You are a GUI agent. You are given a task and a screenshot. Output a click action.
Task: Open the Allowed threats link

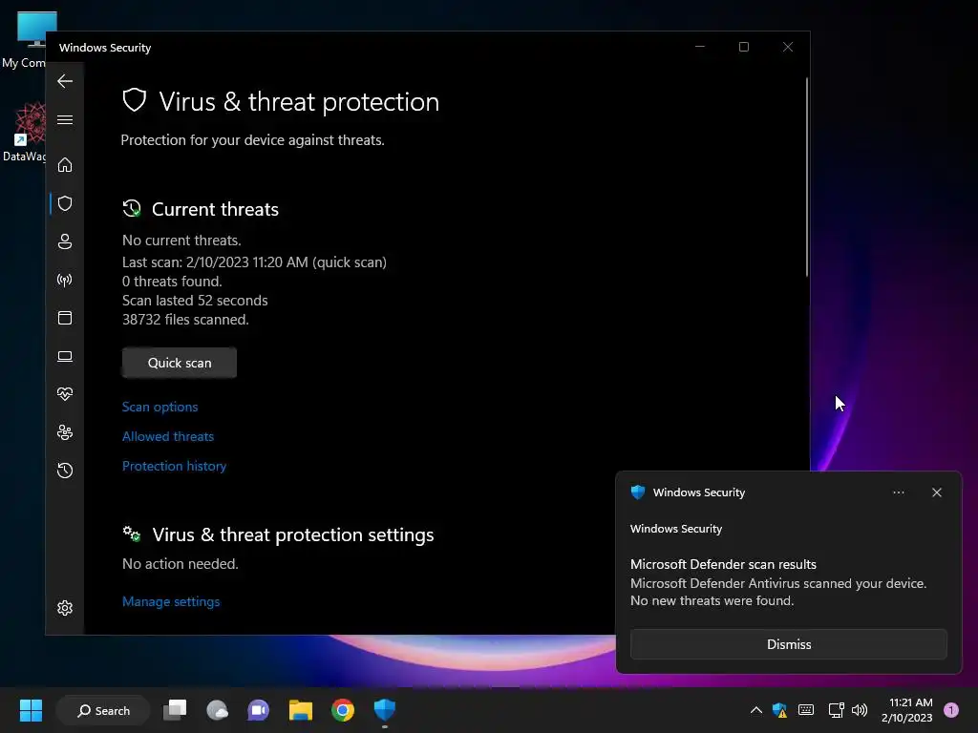(x=168, y=436)
